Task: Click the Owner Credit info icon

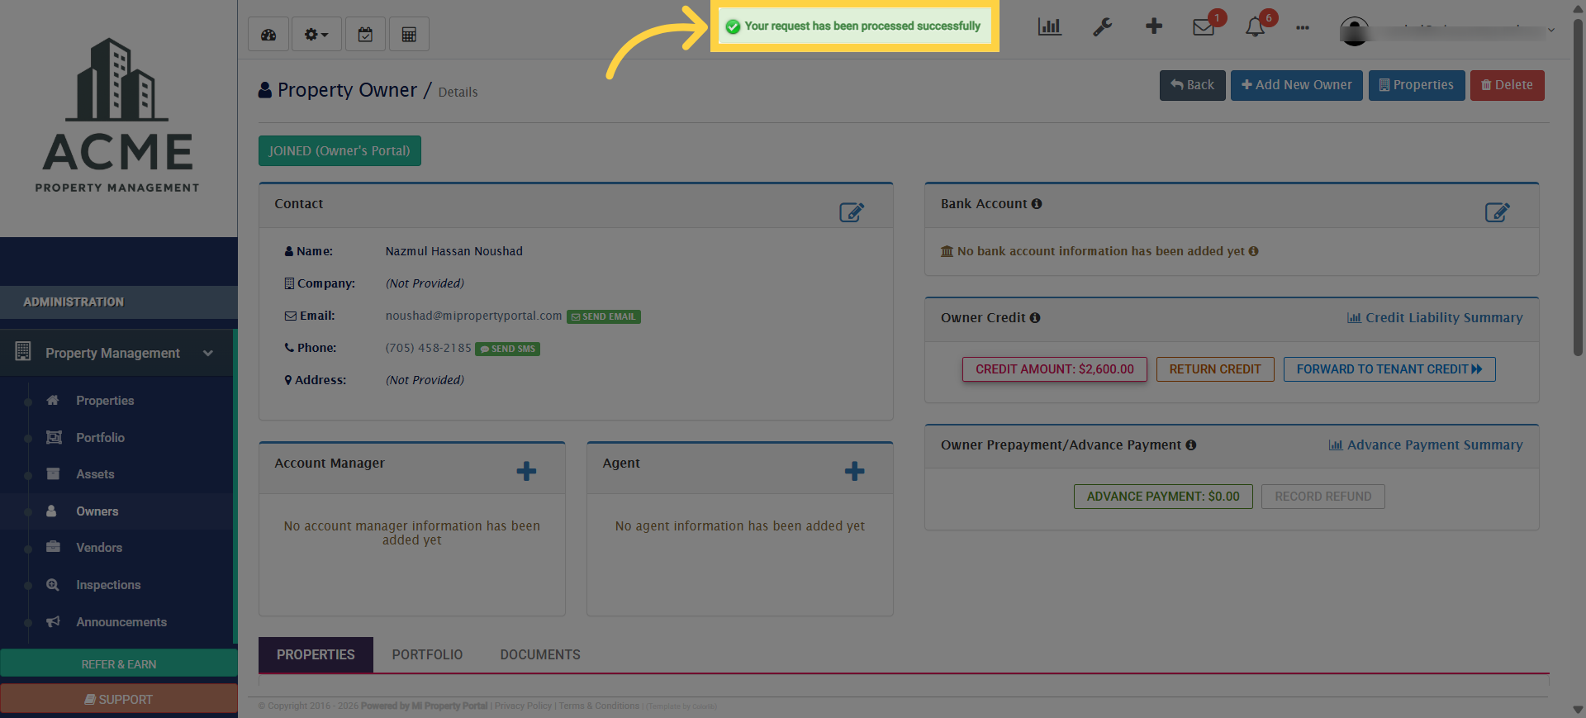Action: click(1035, 318)
